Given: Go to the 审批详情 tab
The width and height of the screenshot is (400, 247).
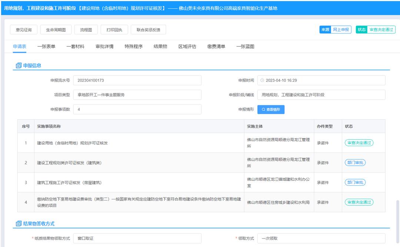Looking at the screenshot, I should click(x=104, y=47).
